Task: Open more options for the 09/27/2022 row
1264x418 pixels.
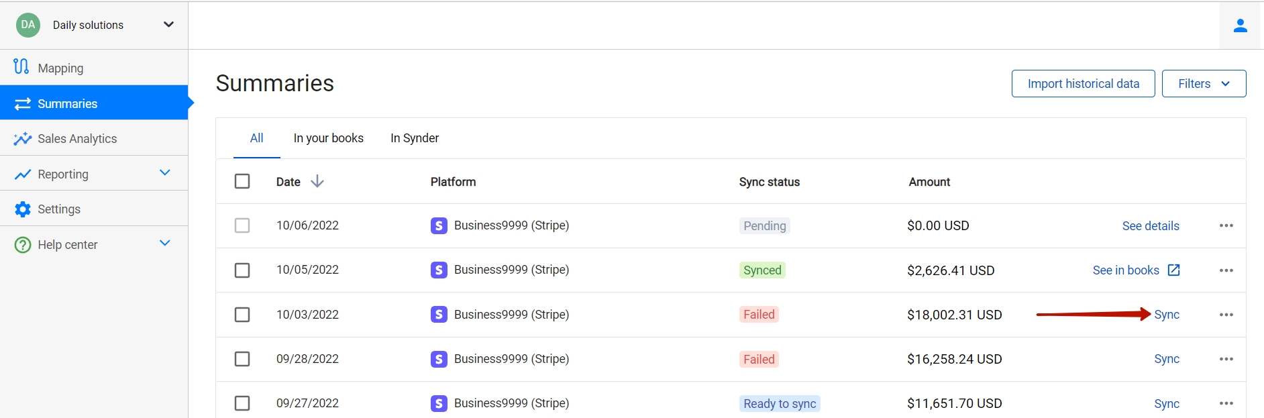Action: [x=1226, y=403]
